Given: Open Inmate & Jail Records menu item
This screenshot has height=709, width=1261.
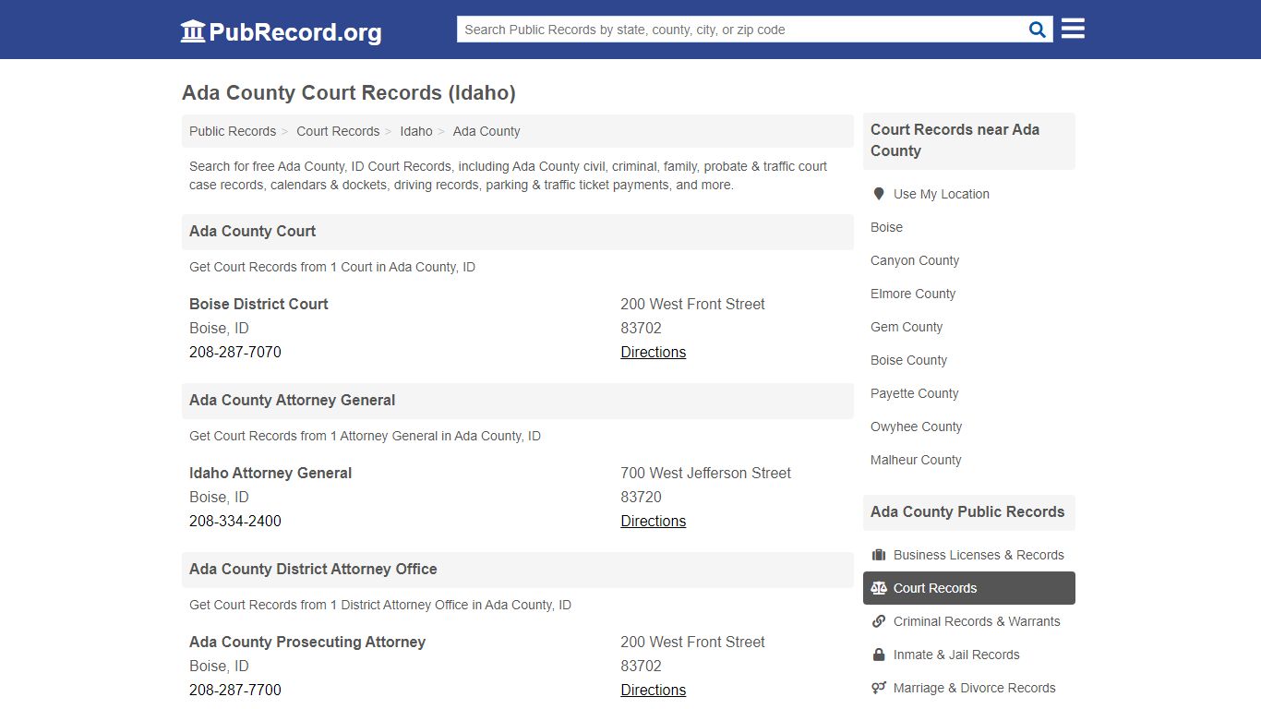Looking at the screenshot, I should click(969, 655).
